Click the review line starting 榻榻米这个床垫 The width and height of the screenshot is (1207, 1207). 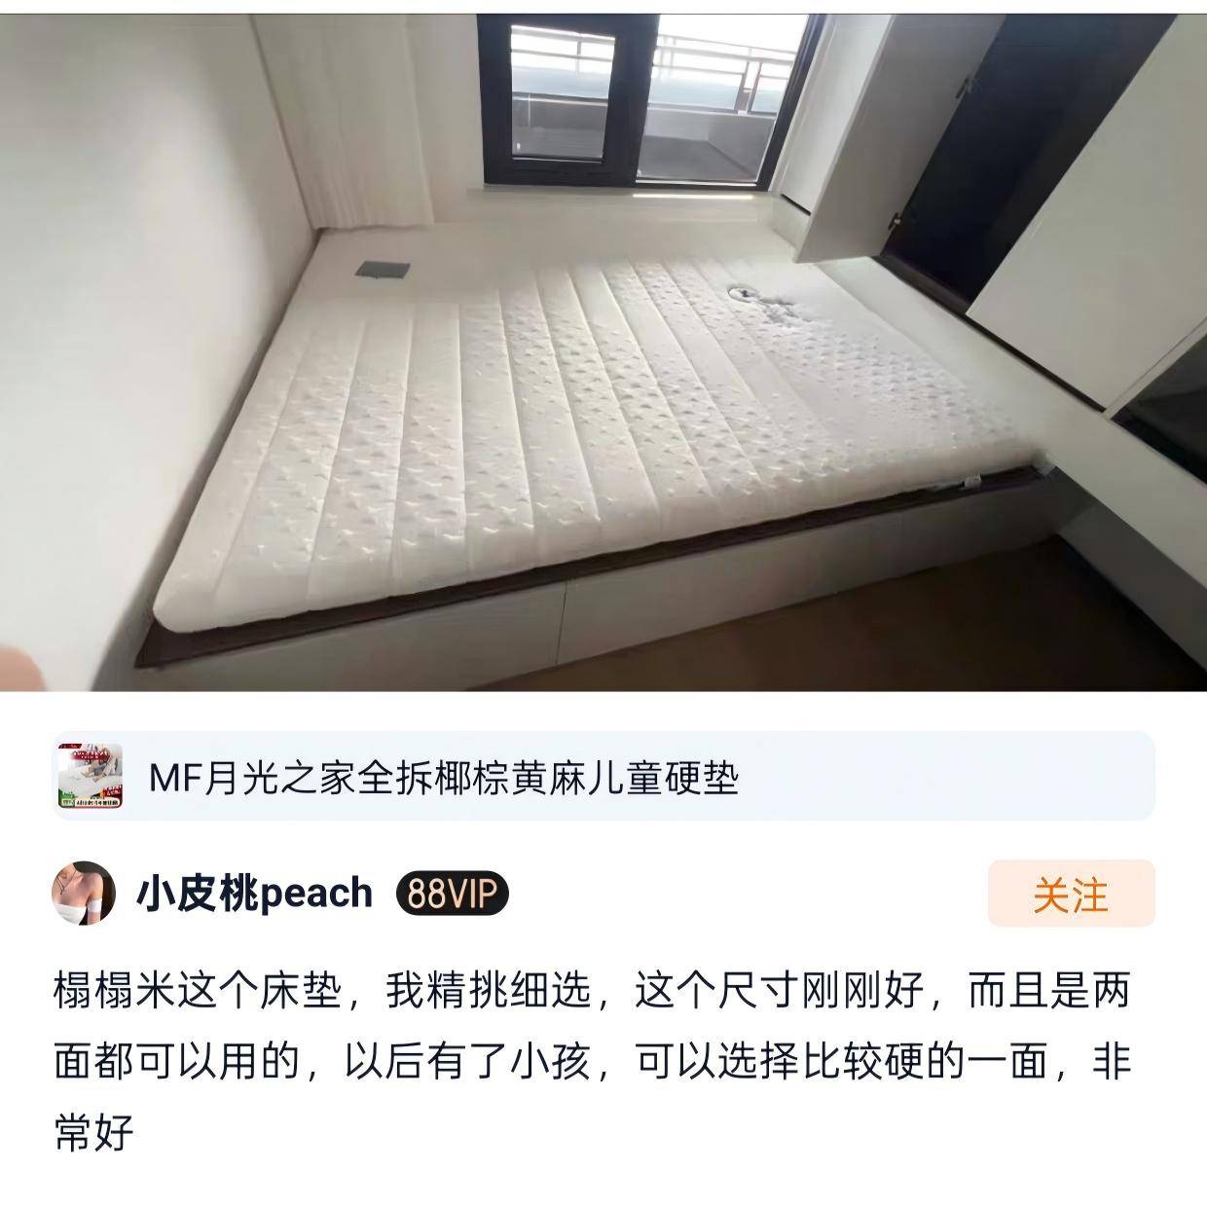coord(592,994)
